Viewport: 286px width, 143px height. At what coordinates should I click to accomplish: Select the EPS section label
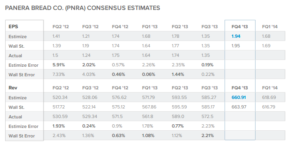[13, 27]
